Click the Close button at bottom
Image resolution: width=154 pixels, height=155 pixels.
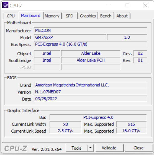coord(138,148)
